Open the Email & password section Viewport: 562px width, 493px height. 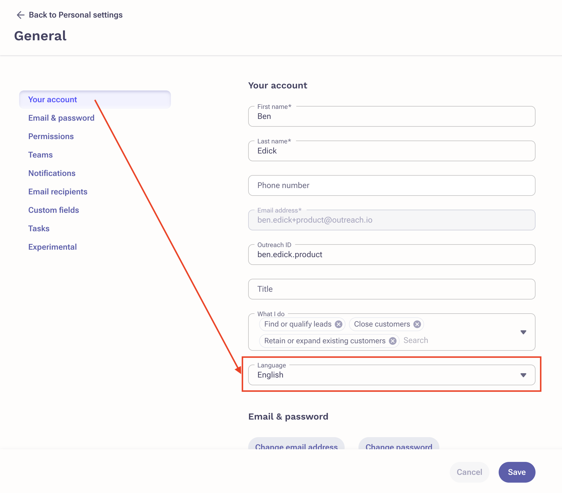pyautogui.click(x=61, y=118)
